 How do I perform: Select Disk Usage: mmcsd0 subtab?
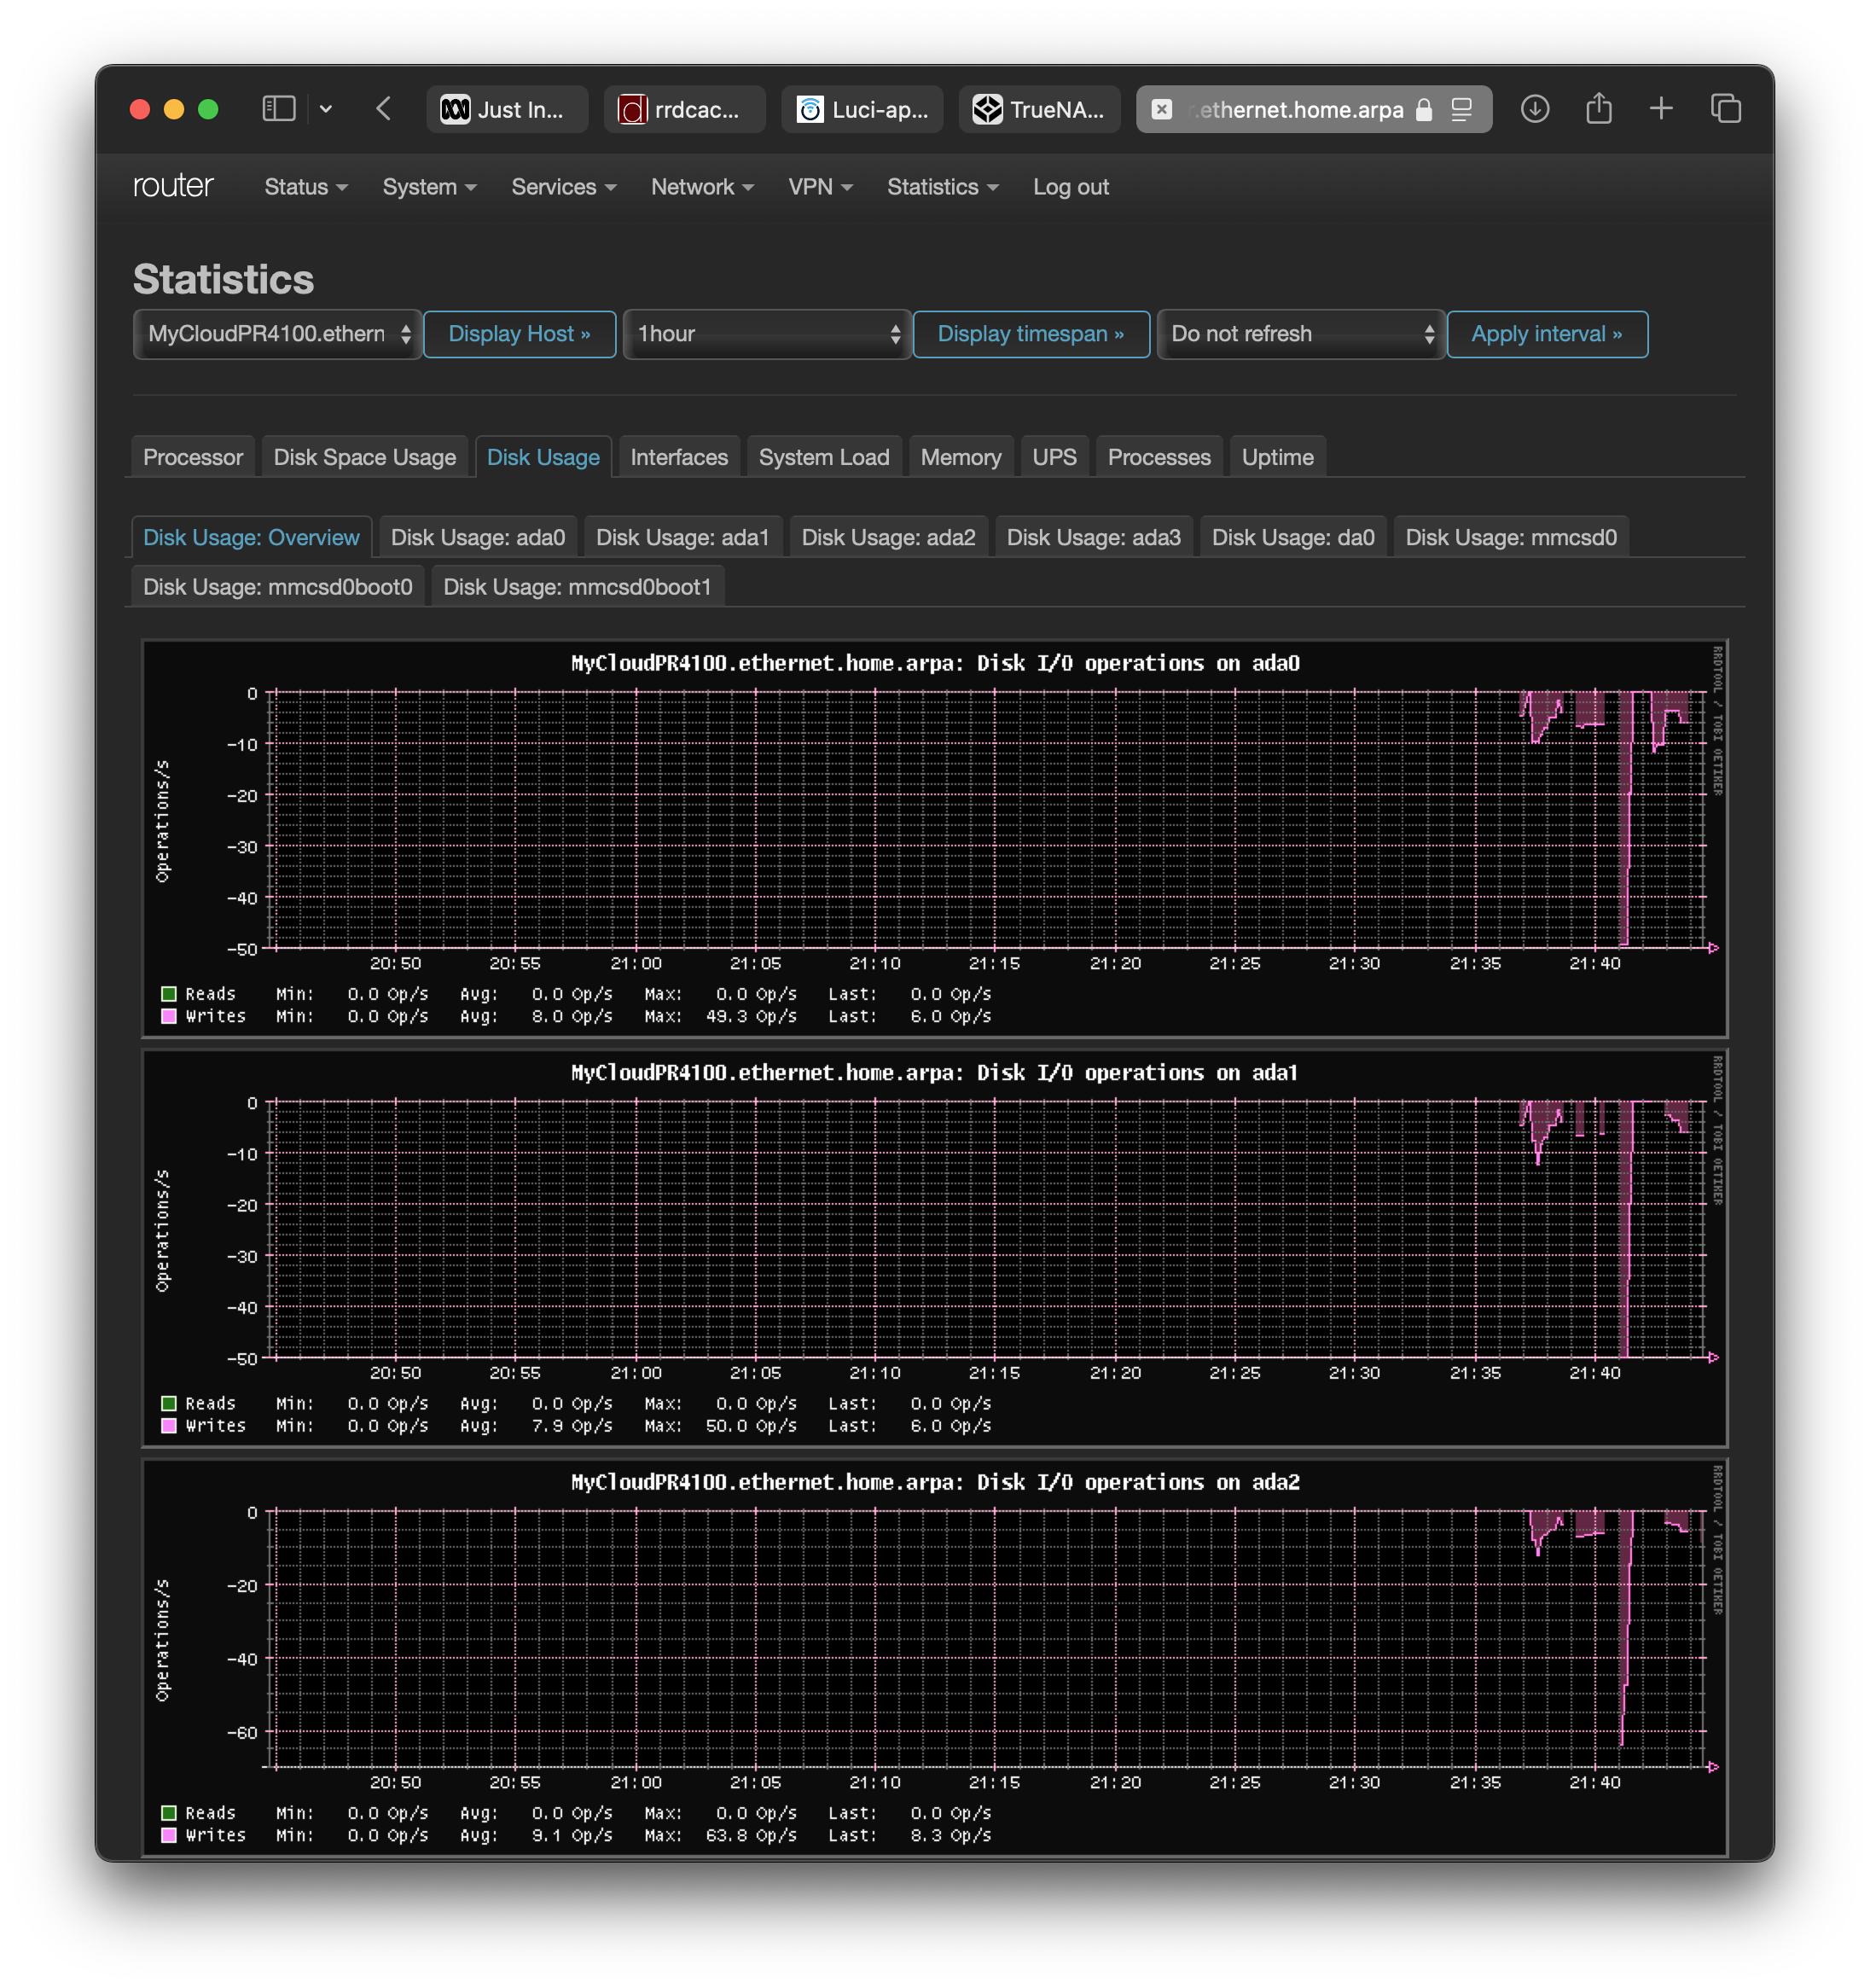pyautogui.click(x=1511, y=537)
